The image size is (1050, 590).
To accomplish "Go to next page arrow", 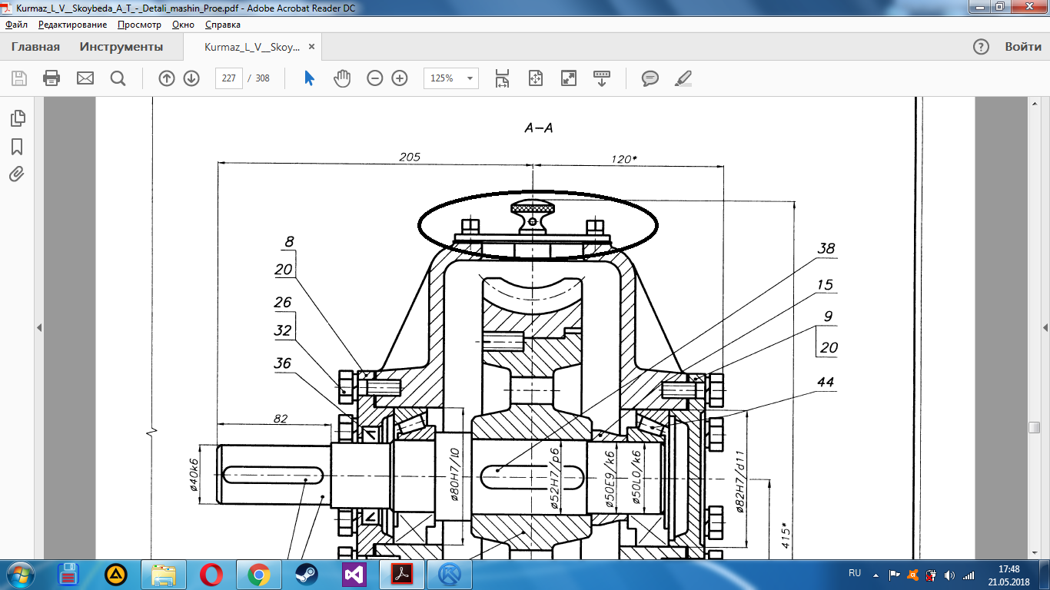I will [191, 78].
